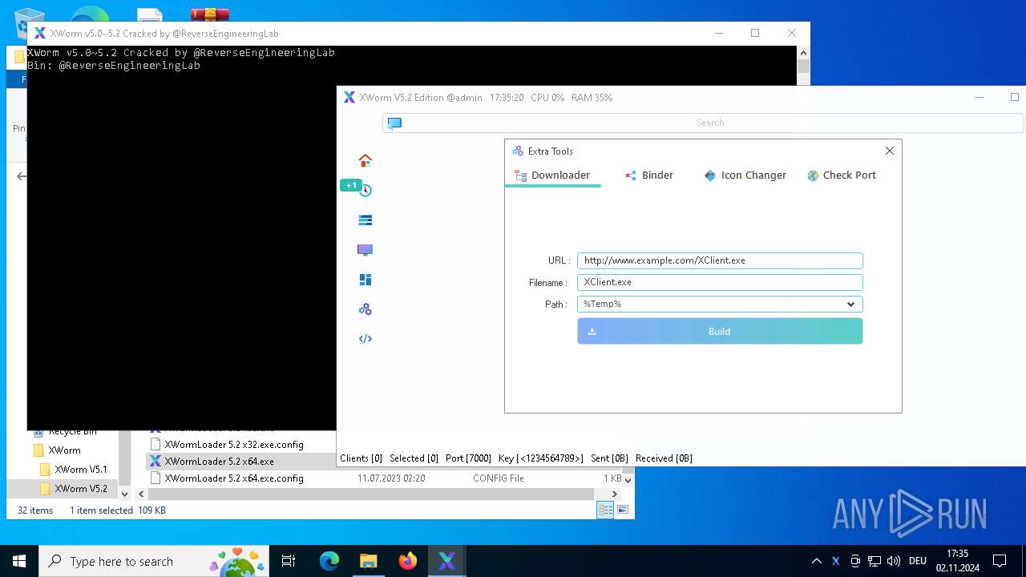This screenshot has height=577, width=1026.
Task: Open File Explorer from the taskbar
Action: [368, 561]
